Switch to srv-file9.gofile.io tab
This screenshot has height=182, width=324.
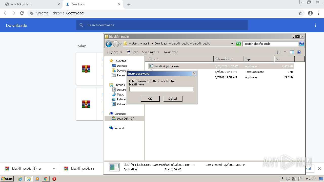pos(32,4)
